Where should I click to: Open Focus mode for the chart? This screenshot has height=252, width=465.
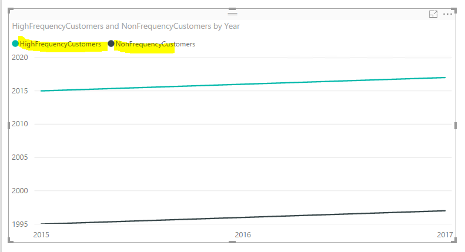433,14
